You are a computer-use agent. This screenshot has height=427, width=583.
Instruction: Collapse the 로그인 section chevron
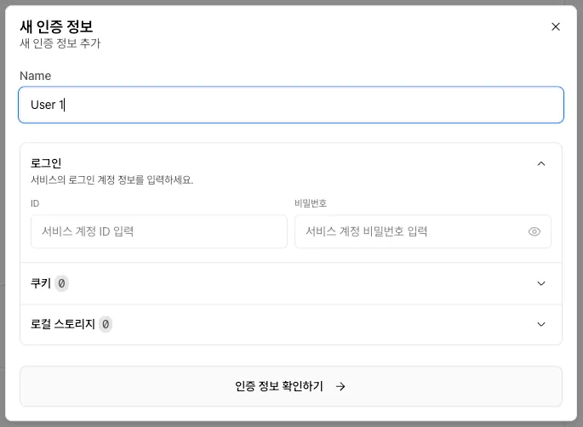(541, 163)
